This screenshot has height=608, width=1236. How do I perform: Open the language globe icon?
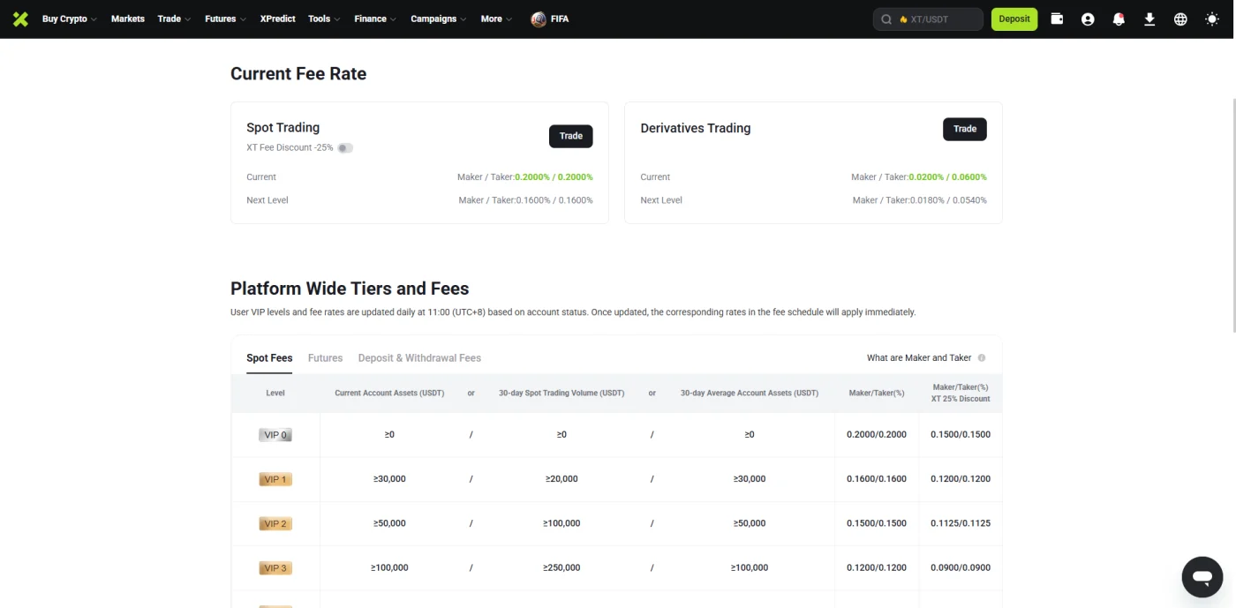pos(1180,19)
